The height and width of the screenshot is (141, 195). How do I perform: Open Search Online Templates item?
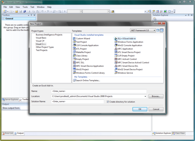87,80
